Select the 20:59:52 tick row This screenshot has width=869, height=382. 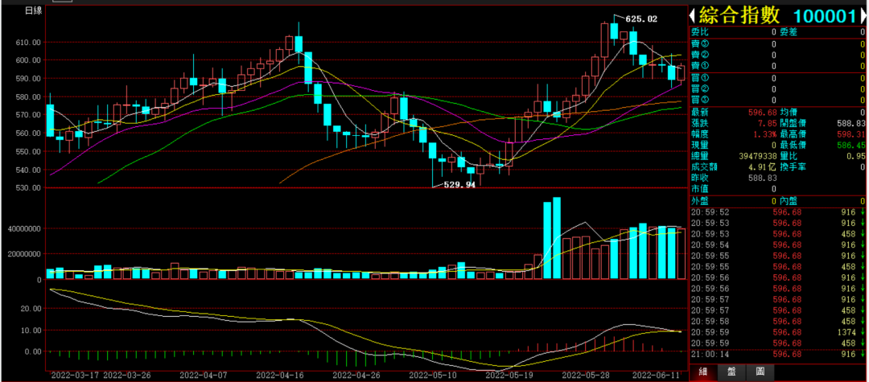[777, 212]
